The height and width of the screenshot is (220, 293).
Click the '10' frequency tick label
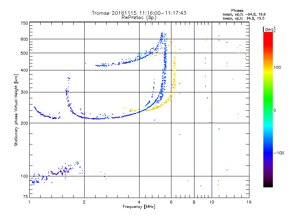click(x=212, y=202)
